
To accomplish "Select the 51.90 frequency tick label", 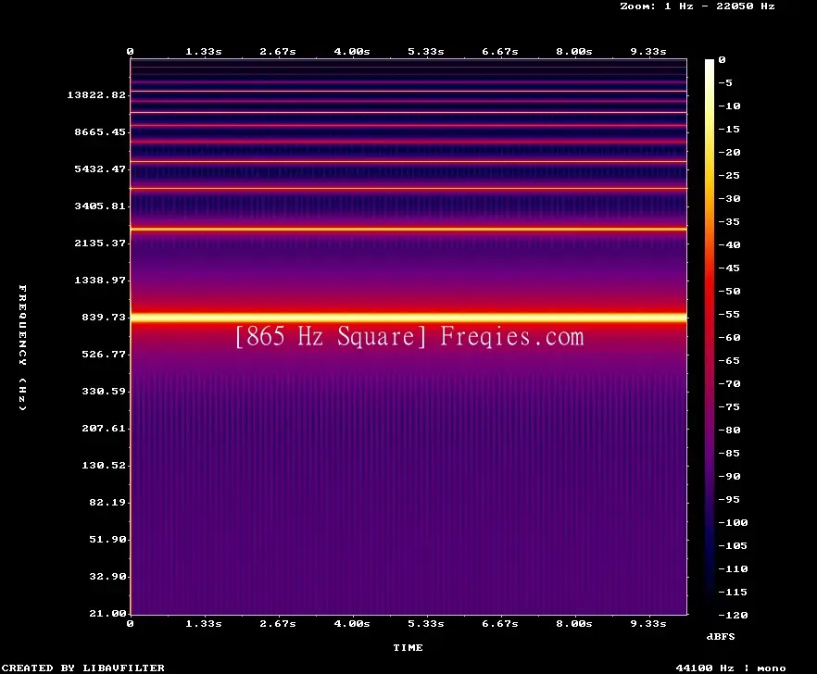I will tap(107, 539).
